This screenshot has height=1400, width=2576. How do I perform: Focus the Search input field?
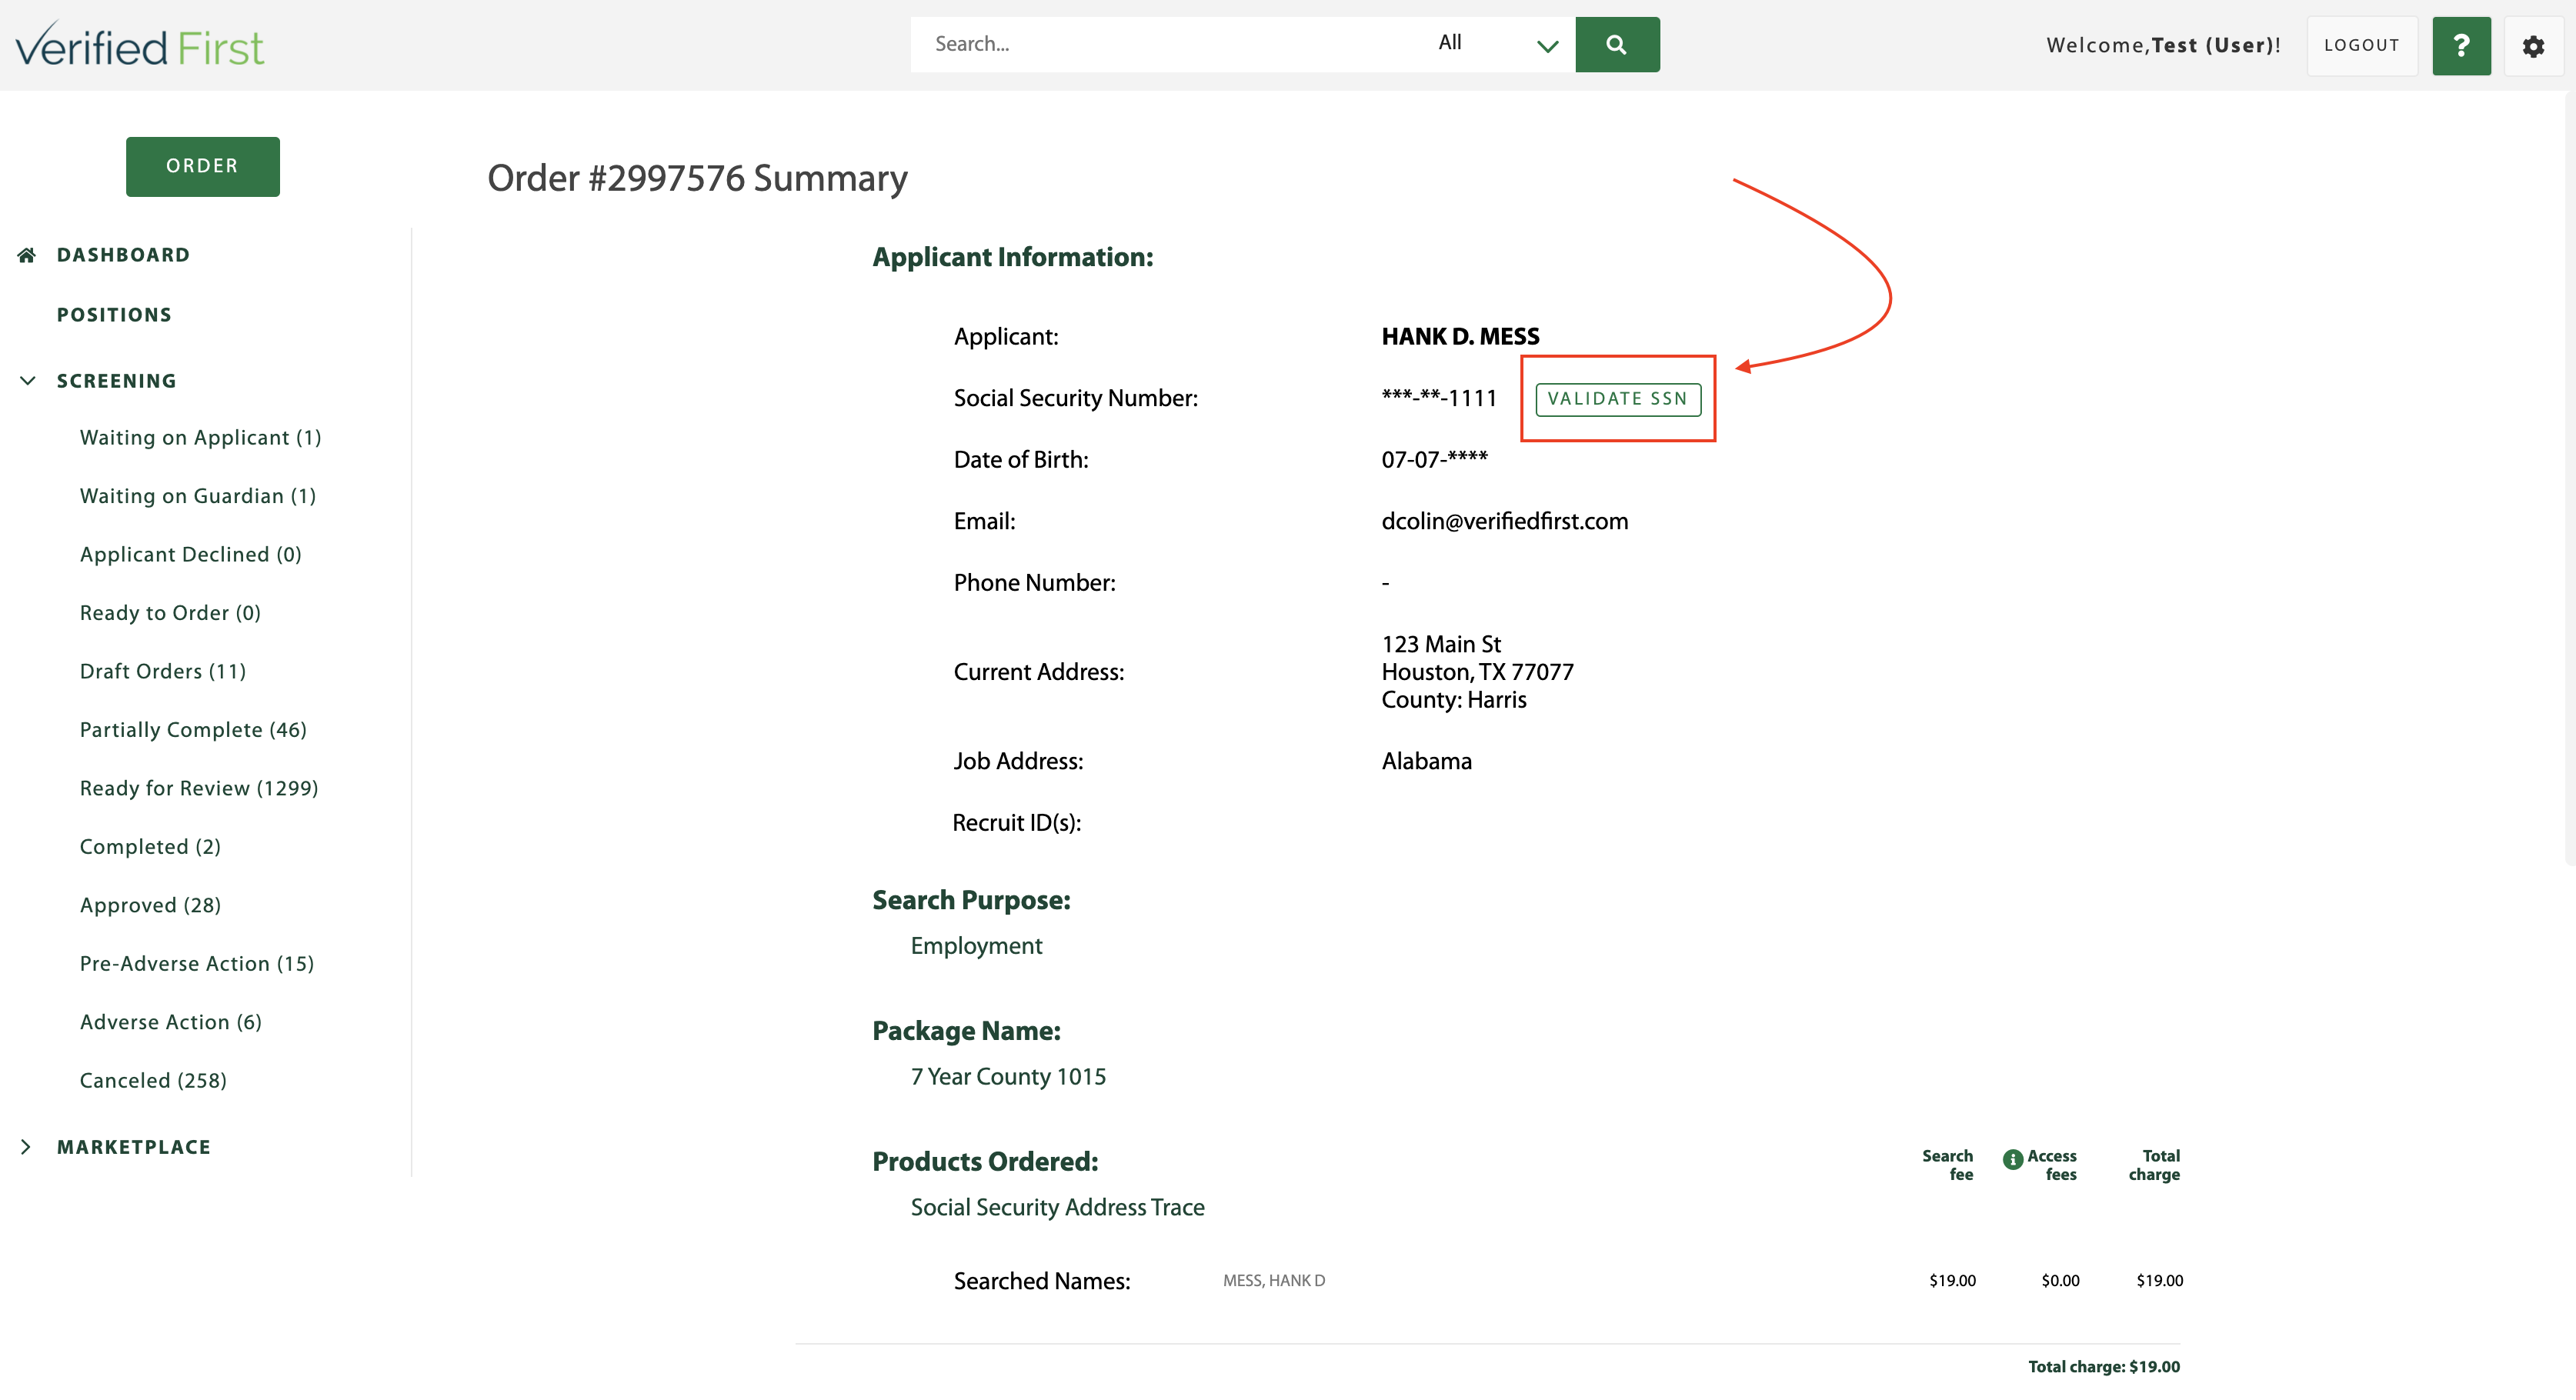pos(1167,44)
